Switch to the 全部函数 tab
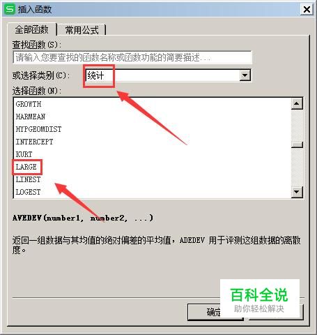The height and width of the screenshot is (335, 317). [x=32, y=29]
